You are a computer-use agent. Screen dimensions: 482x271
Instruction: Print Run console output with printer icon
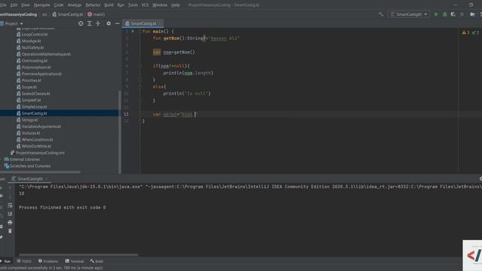10,222
